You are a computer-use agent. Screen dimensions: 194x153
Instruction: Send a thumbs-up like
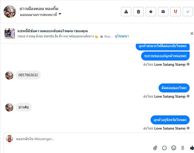coord(192,148)
